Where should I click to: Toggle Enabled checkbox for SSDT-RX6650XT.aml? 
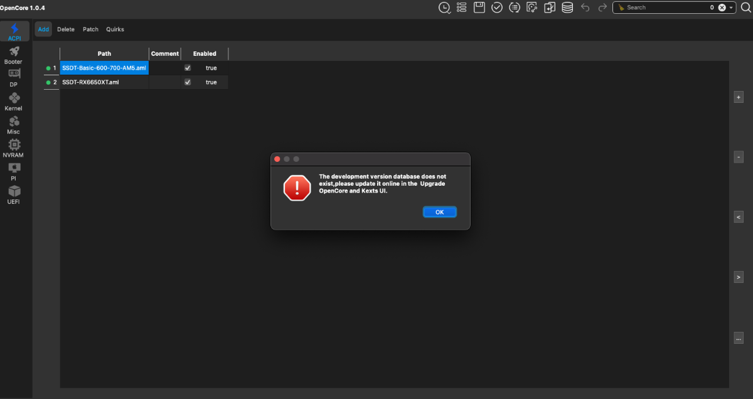pos(188,82)
